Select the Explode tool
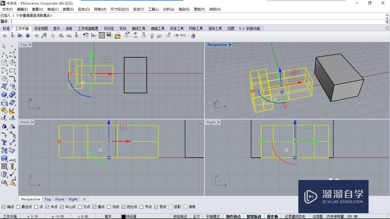 tap(12, 110)
